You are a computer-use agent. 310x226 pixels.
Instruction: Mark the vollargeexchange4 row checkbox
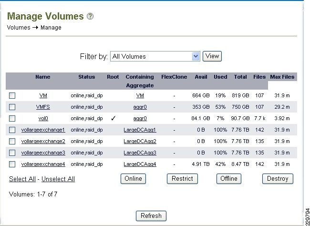click(12, 164)
